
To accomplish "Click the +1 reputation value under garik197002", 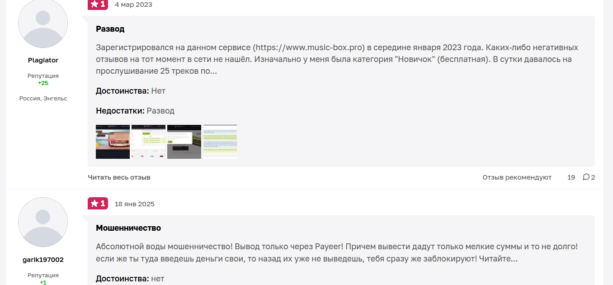I will pos(43,282).
